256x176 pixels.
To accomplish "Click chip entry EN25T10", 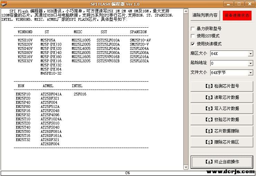I will [x=23, y=119].
